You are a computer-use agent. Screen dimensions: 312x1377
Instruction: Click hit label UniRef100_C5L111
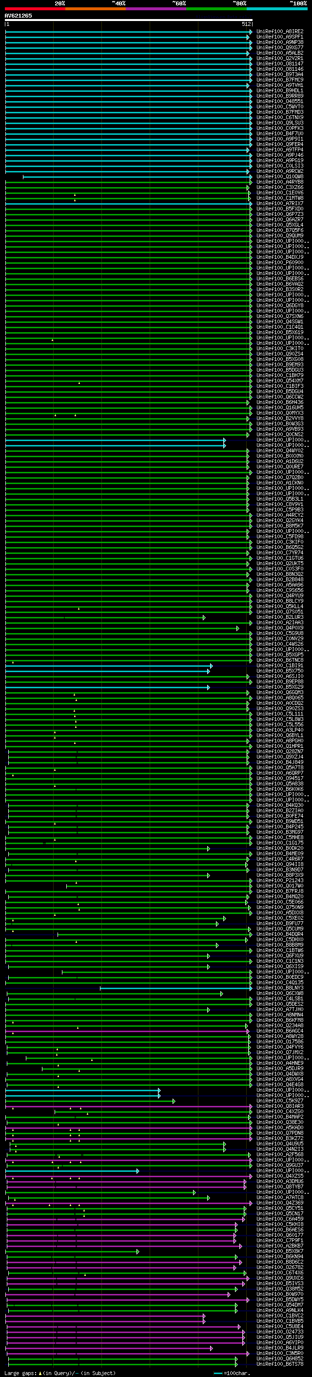click(280, 714)
